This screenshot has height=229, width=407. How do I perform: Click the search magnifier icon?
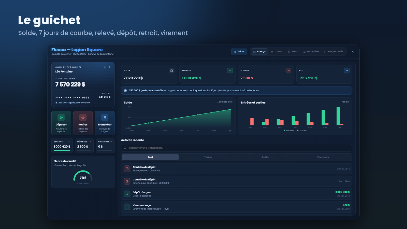(125, 148)
